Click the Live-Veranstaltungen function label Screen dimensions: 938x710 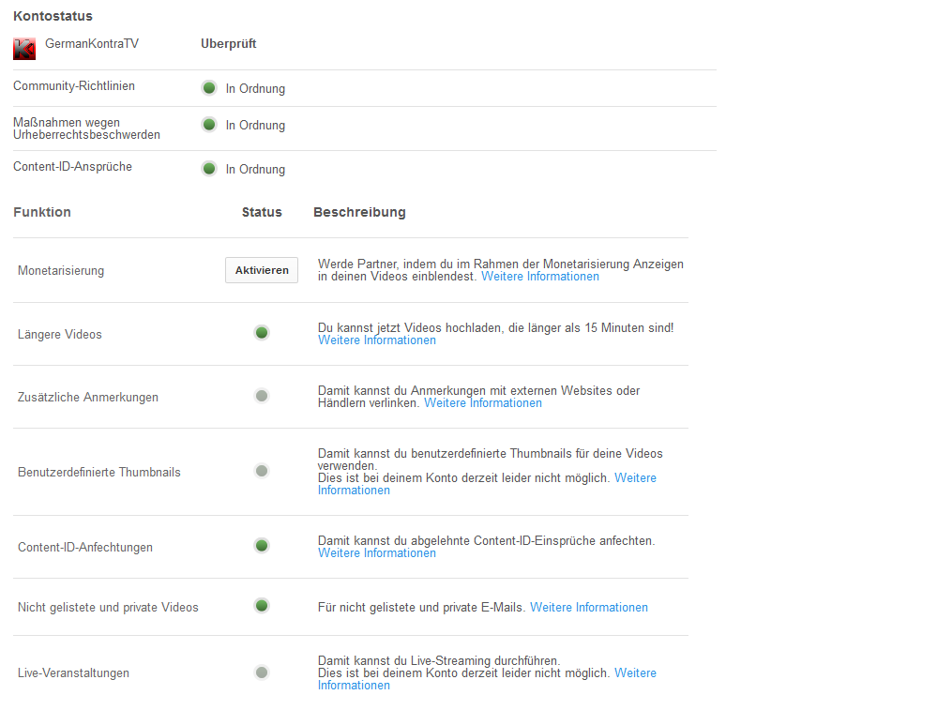click(73, 673)
